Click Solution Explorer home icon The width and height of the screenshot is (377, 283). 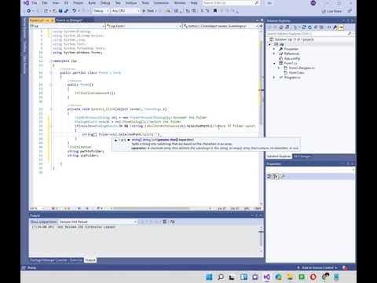(x=281, y=28)
